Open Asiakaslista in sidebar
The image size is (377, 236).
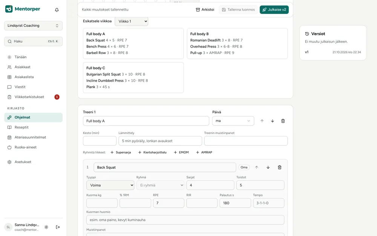(34, 77)
